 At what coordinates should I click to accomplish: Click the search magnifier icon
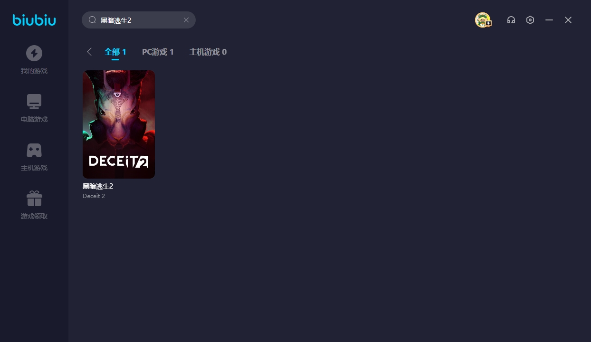point(93,20)
